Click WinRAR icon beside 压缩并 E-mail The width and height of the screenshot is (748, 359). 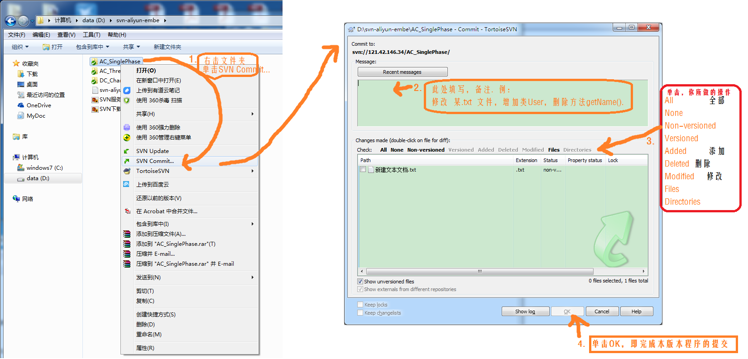127,254
